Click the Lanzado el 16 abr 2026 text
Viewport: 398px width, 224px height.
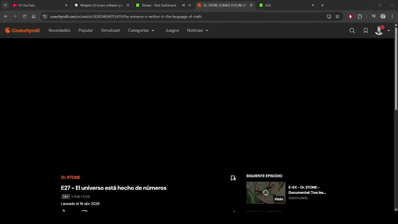80,204
